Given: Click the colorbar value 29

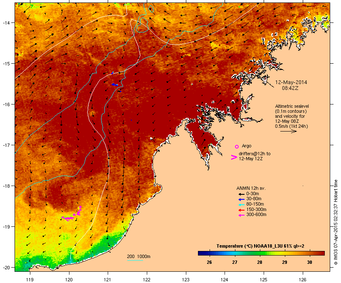Looking at the screenshot, I should click(x=284, y=262).
